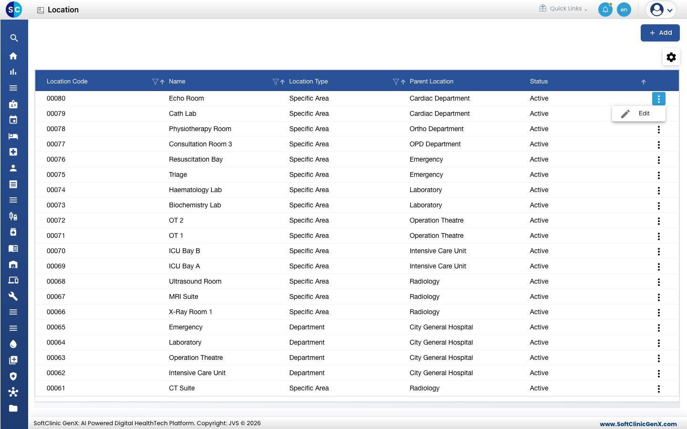
Task: Select 'OPD Department' parent location cell
Action: (x=435, y=144)
